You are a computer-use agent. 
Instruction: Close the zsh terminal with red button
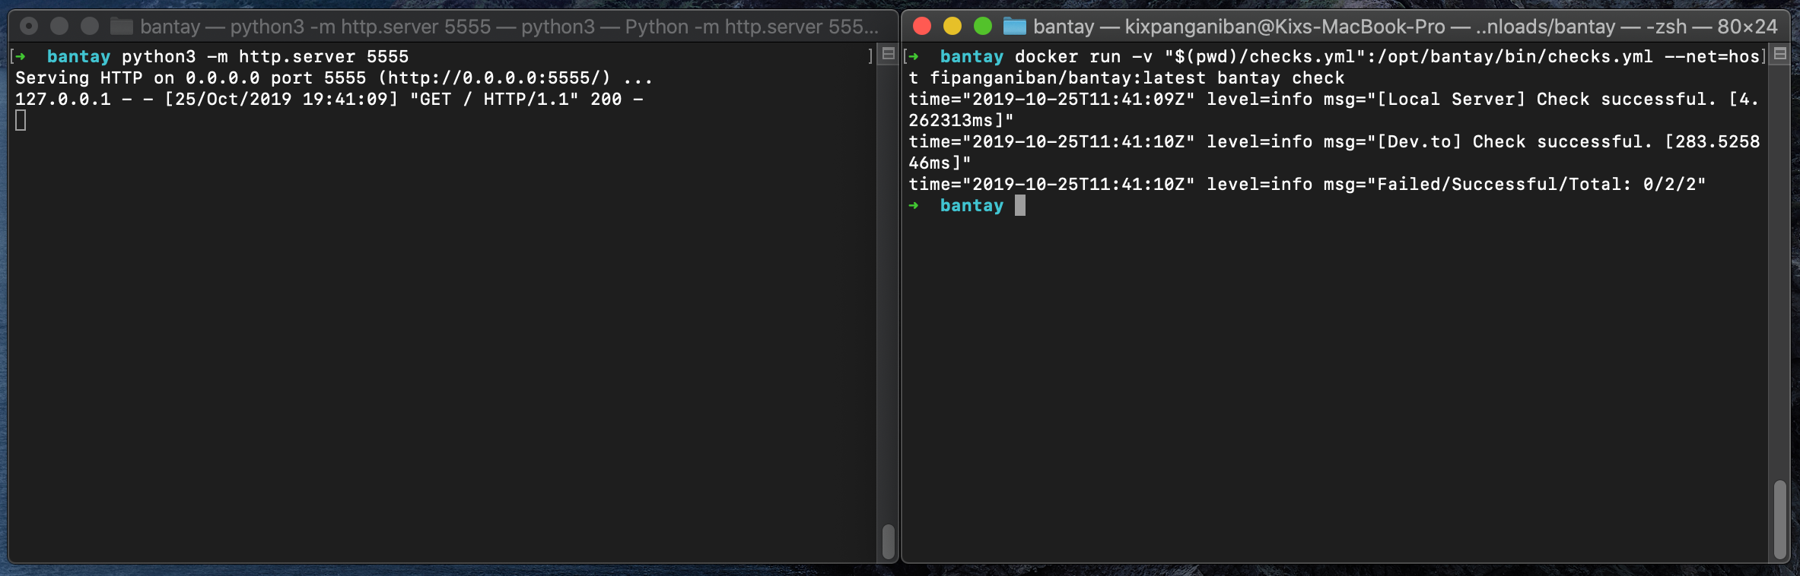(922, 27)
